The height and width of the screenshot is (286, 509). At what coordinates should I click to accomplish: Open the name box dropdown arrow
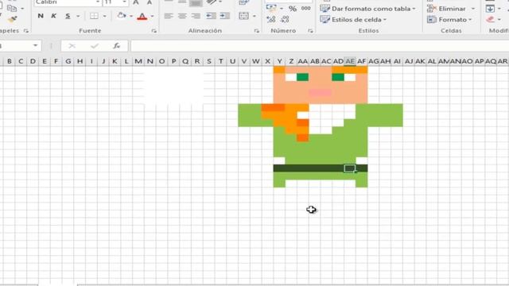pos(35,46)
